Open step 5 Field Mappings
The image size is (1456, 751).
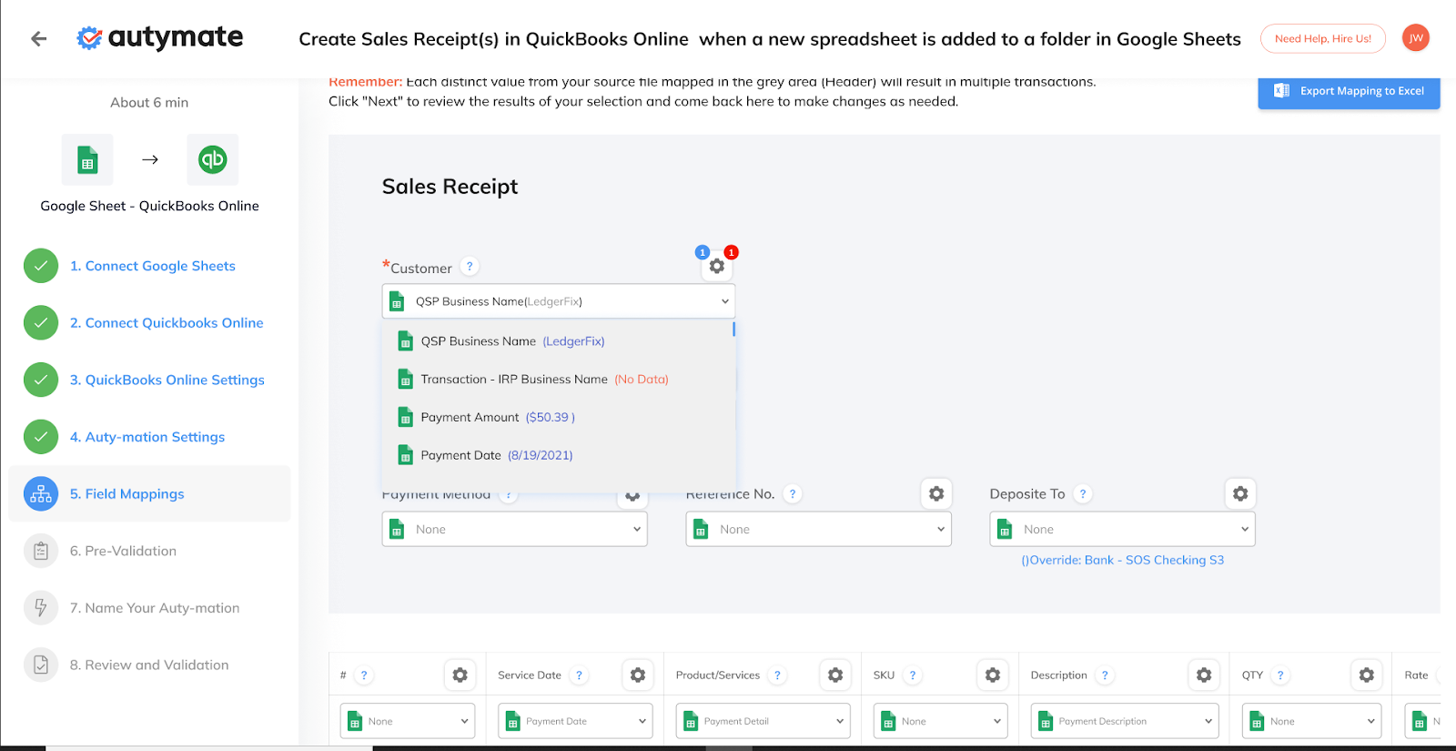pos(149,494)
